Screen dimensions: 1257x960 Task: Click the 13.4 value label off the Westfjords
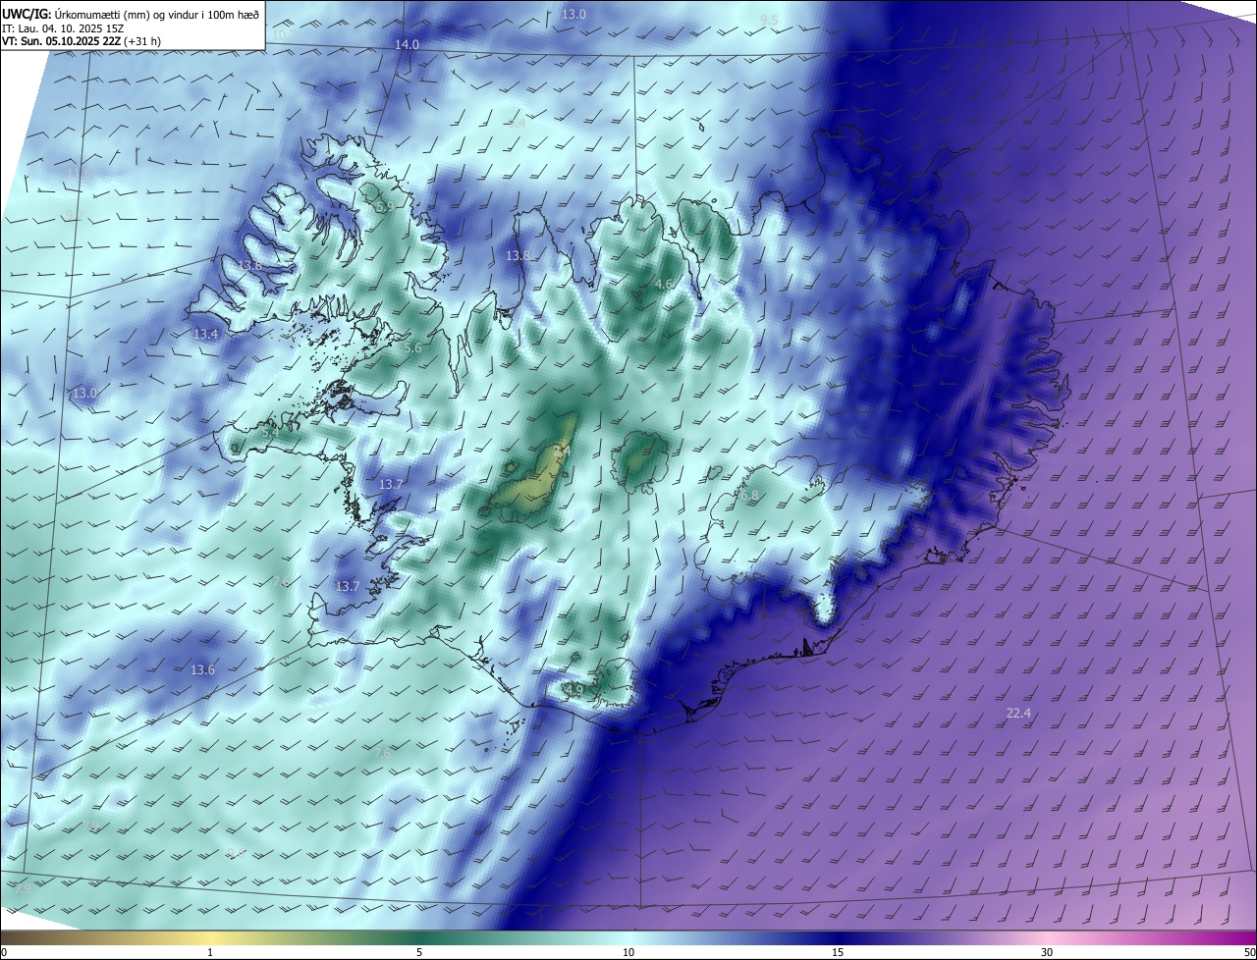(x=205, y=334)
